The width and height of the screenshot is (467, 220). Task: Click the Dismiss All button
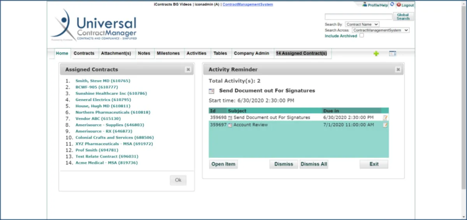(x=314, y=164)
